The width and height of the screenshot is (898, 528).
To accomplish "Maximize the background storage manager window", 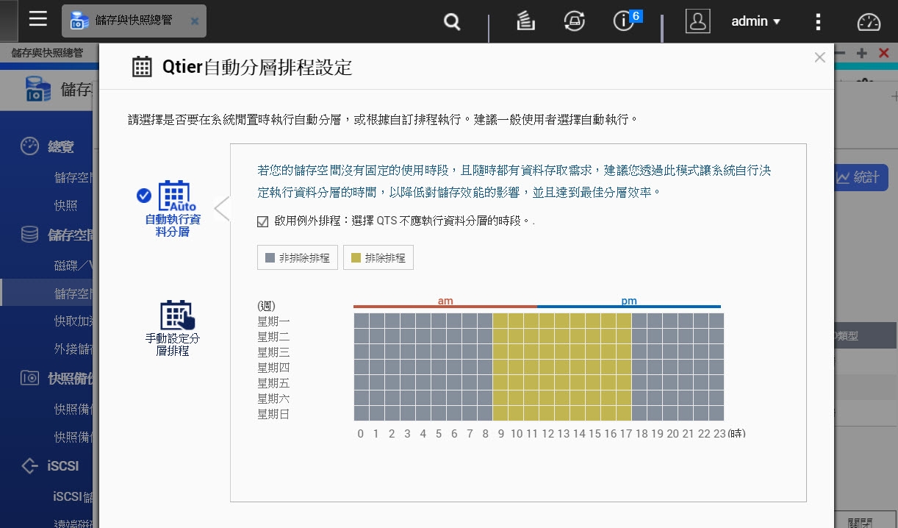I will [862, 53].
